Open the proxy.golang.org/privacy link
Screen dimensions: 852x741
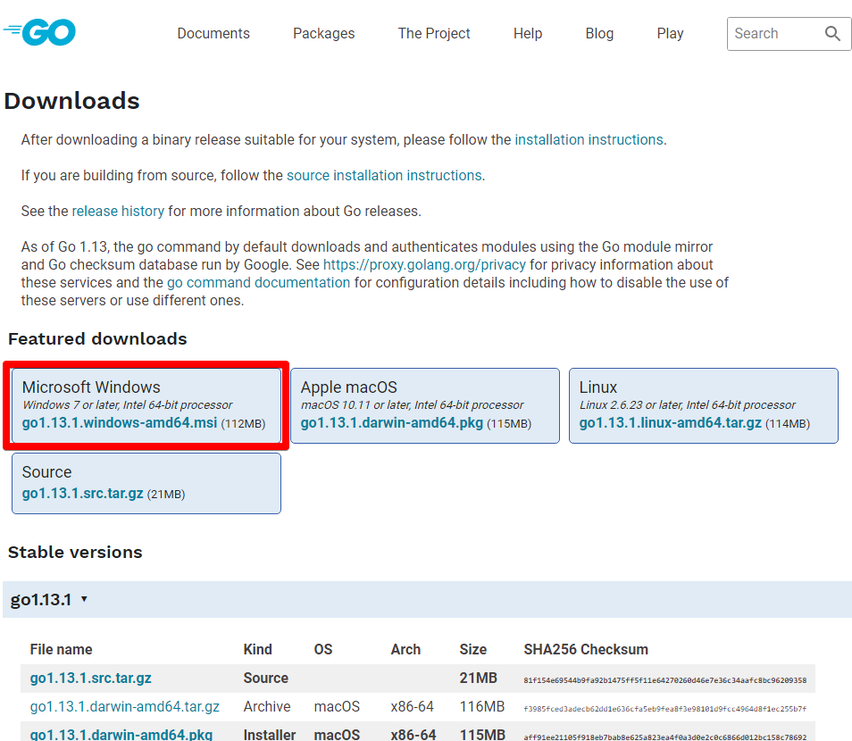(x=424, y=264)
